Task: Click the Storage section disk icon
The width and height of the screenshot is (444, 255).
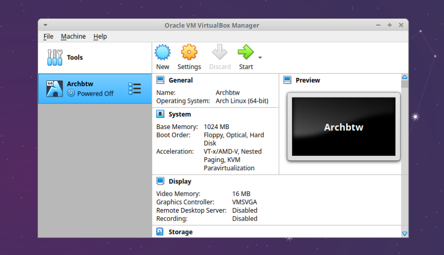Action: coord(160,231)
